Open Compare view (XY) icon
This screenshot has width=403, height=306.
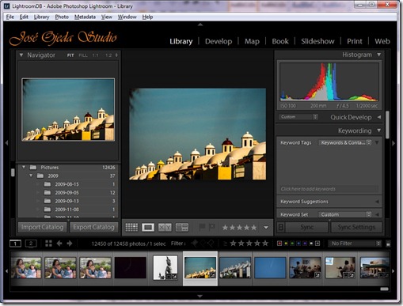coord(165,227)
